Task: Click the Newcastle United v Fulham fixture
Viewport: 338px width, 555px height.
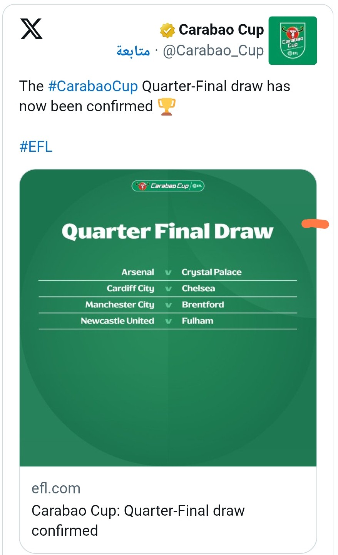Action: (x=168, y=321)
